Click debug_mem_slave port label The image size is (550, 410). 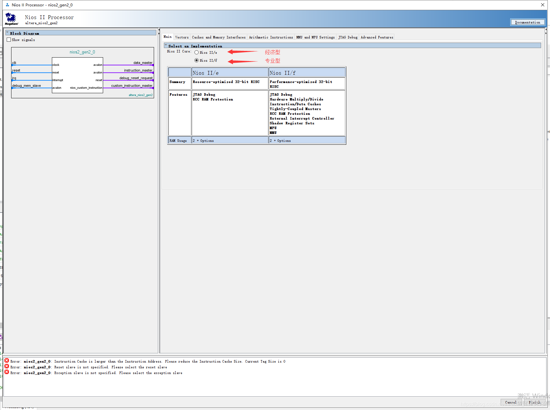tap(26, 86)
